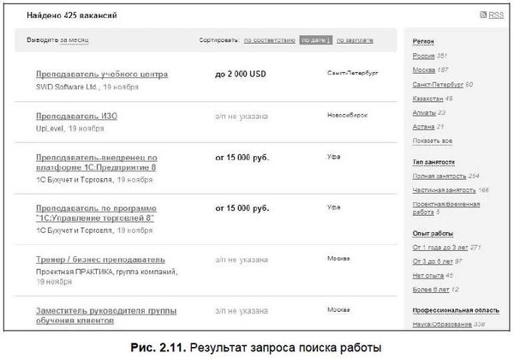This screenshot has width=514, height=359.
Task: Filter by 'Проектная/Временная работа'
Action: point(446,208)
